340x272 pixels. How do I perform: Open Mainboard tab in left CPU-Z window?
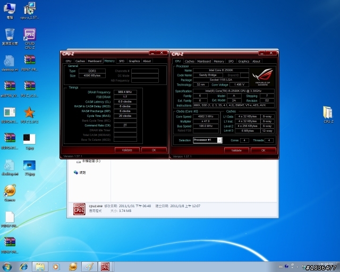95,61
